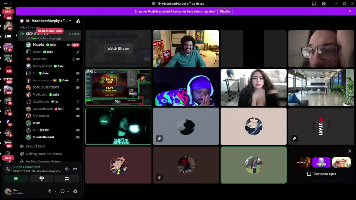The width and height of the screenshot is (356, 200).
Task: Click Medicated's stake badge
Action: coord(54,95)
